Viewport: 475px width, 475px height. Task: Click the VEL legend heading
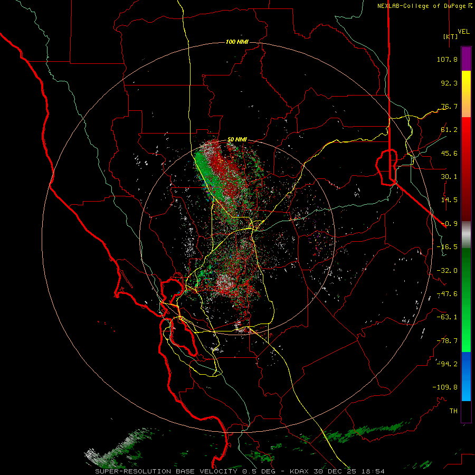click(464, 32)
